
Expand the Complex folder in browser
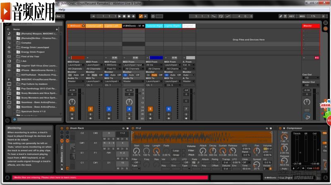point(14,43)
